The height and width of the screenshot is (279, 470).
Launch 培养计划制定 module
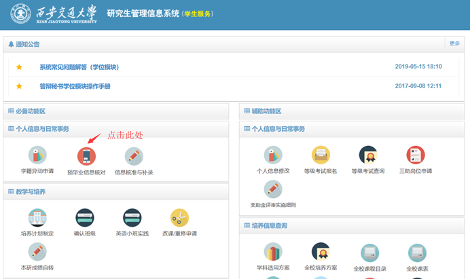[x=37, y=218]
